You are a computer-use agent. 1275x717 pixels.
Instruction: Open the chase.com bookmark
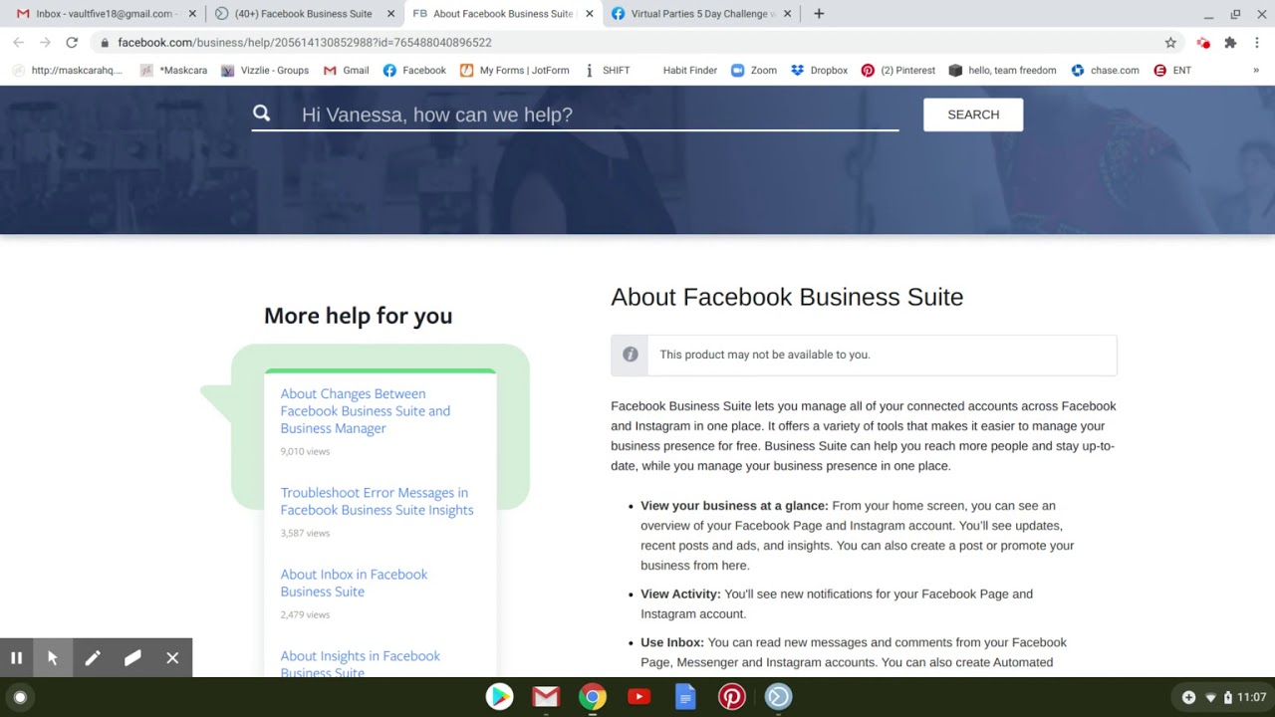click(1105, 71)
